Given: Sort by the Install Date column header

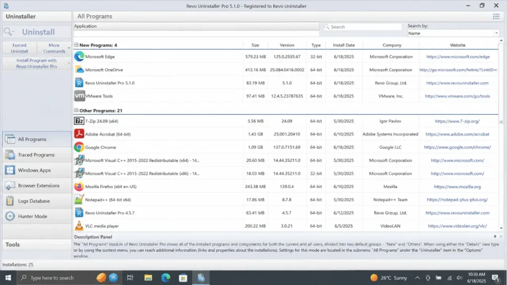Looking at the screenshot, I should 344,45.
